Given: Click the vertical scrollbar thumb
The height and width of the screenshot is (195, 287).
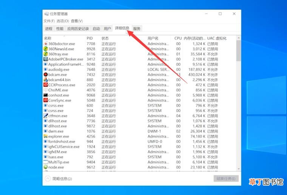Looking at the screenshot, I should coord(239,51).
